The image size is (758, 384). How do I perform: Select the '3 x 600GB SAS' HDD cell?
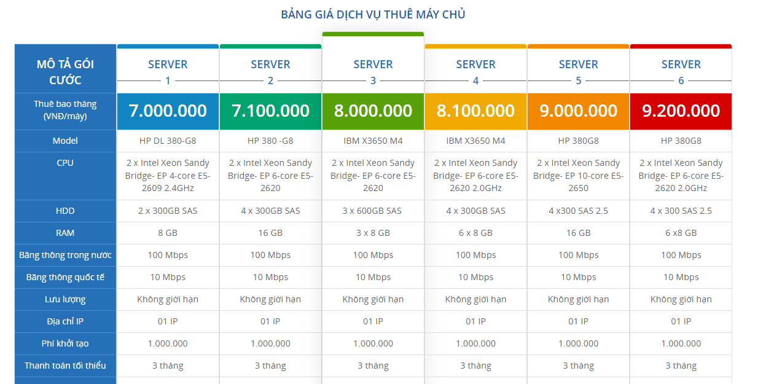point(373,211)
